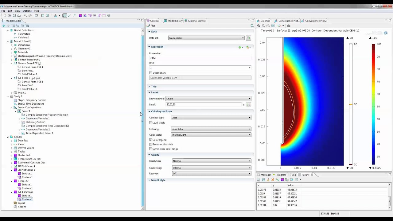Click the red X delete icon in Results
This screenshot has height=221, width=393.
(273, 180)
